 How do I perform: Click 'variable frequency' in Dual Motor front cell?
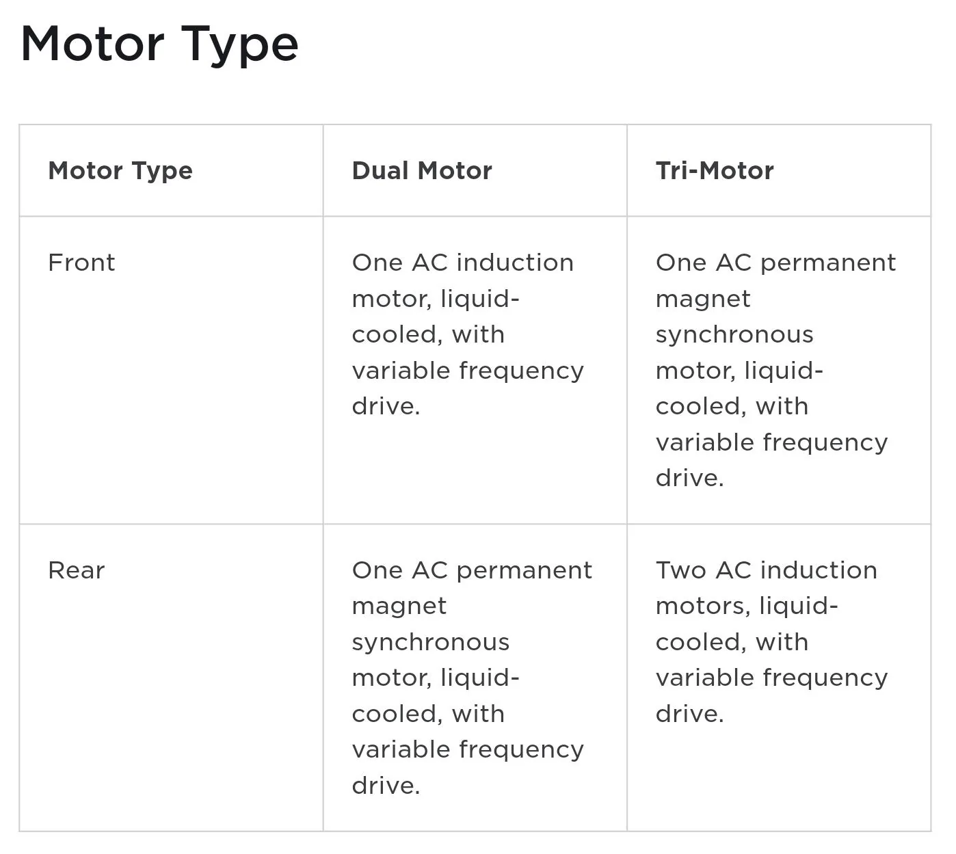tap(468, 371)
